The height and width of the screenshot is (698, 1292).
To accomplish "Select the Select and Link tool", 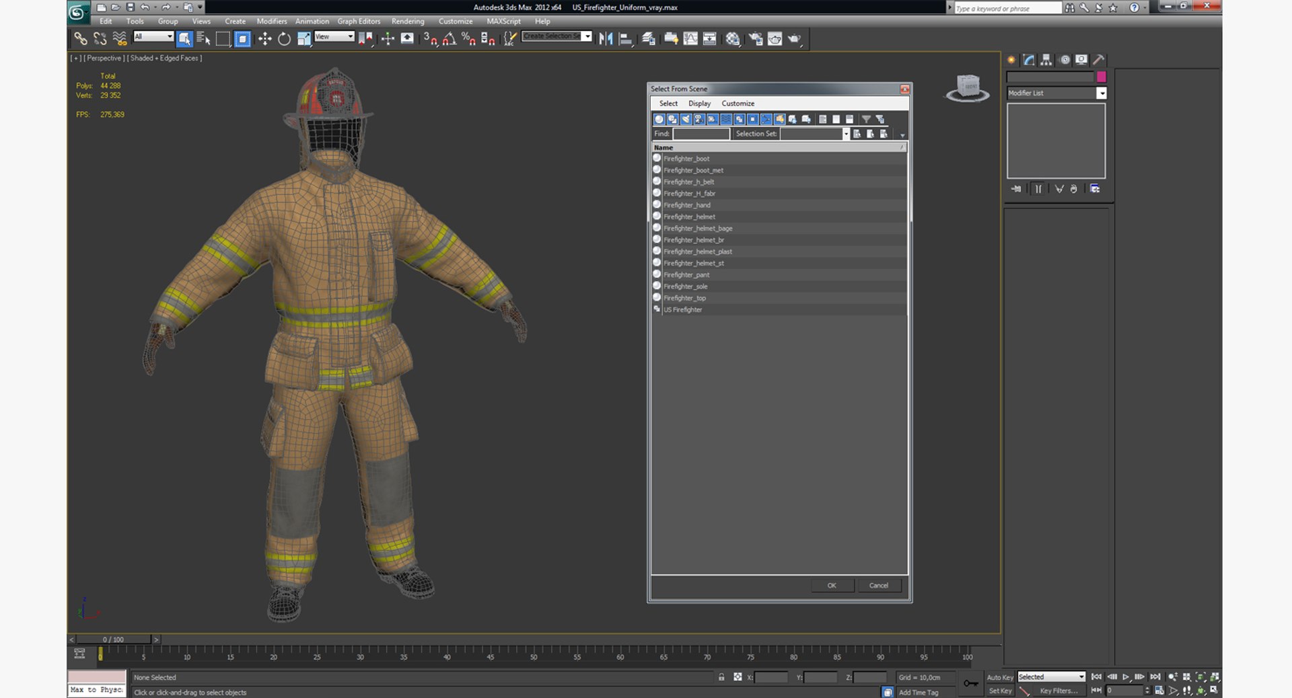I will click(x=81, y=39).
